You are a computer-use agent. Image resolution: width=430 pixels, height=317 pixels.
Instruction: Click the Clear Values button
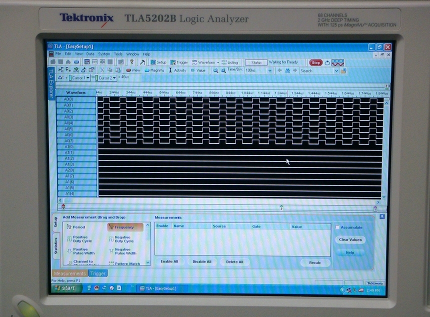click(350, 239)
